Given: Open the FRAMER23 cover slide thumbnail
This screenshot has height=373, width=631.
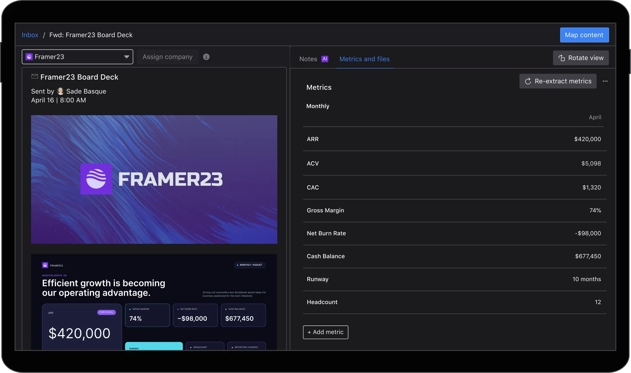Looking at the screenshot, I should coord(154,179).
